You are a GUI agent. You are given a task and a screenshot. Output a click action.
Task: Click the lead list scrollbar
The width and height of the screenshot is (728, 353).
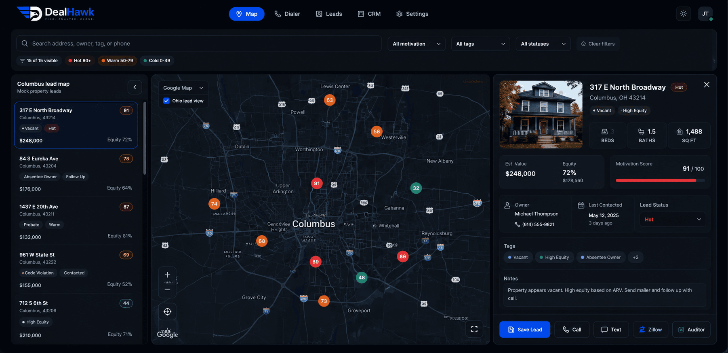(x=145, y=138)
